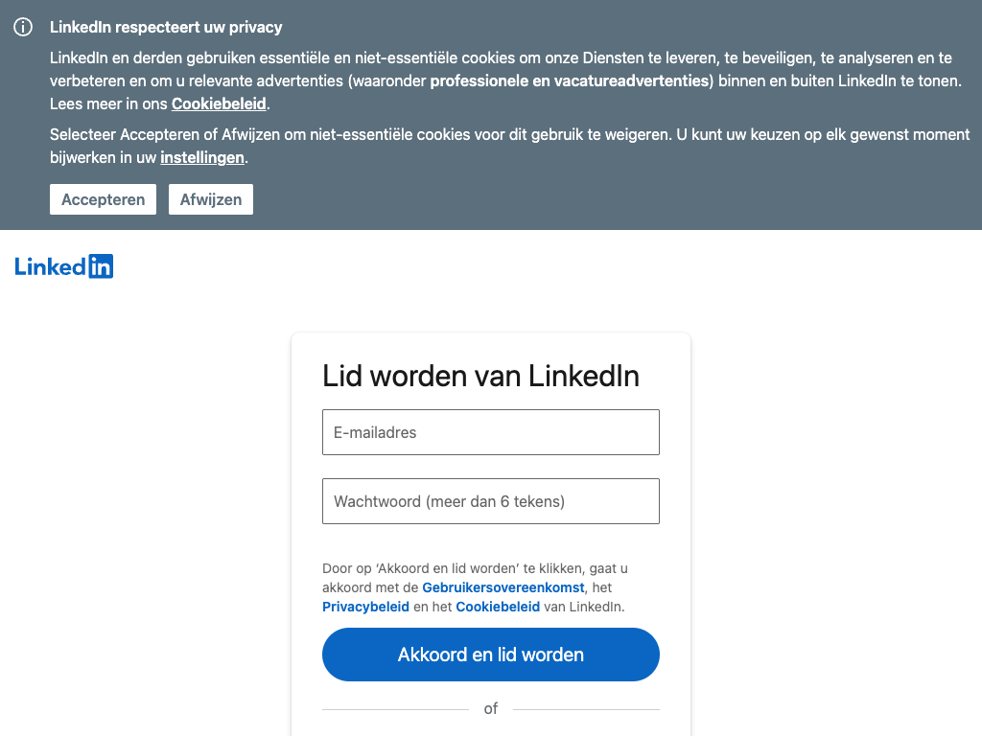Follow the instellingen link in the banner
The image size is (982, 736).
(202, 157)
